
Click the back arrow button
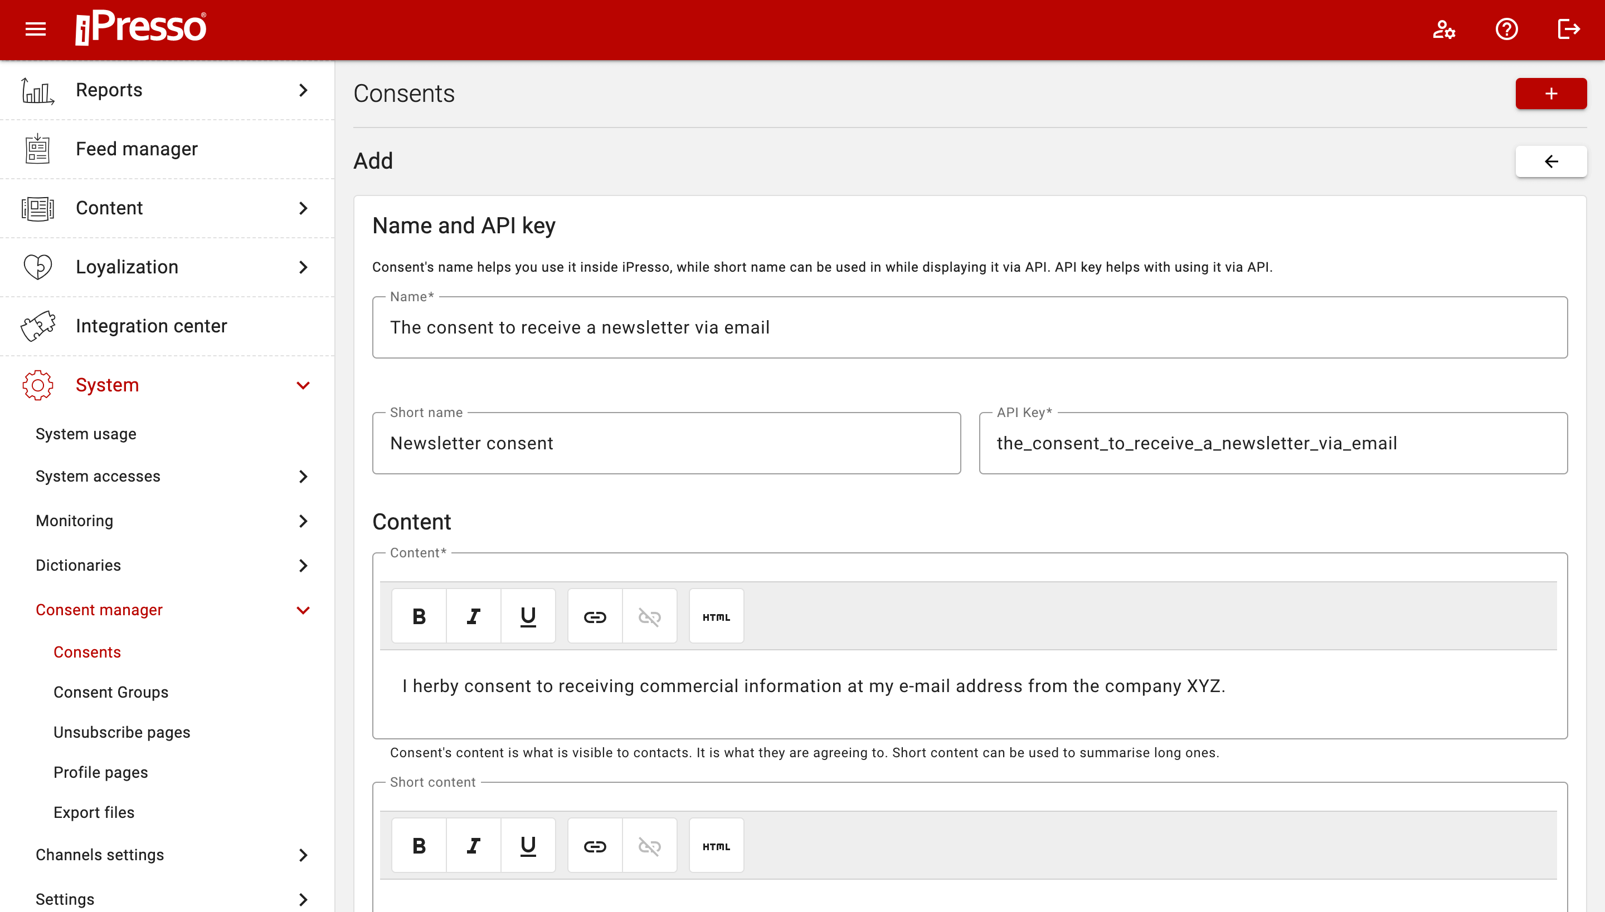(x=1550, y=161)
